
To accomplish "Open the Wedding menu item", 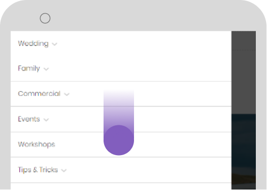I will [x=33, y=43].
